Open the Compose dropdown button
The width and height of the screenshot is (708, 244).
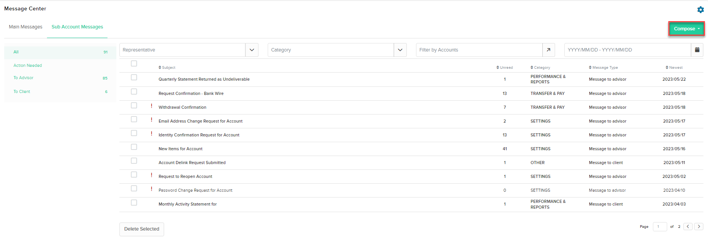686,29
